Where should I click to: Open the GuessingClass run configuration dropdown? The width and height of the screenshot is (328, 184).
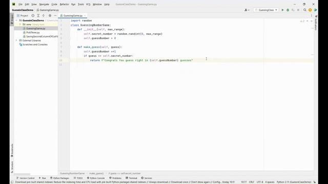pyautogui.click(x=266, y=10)
